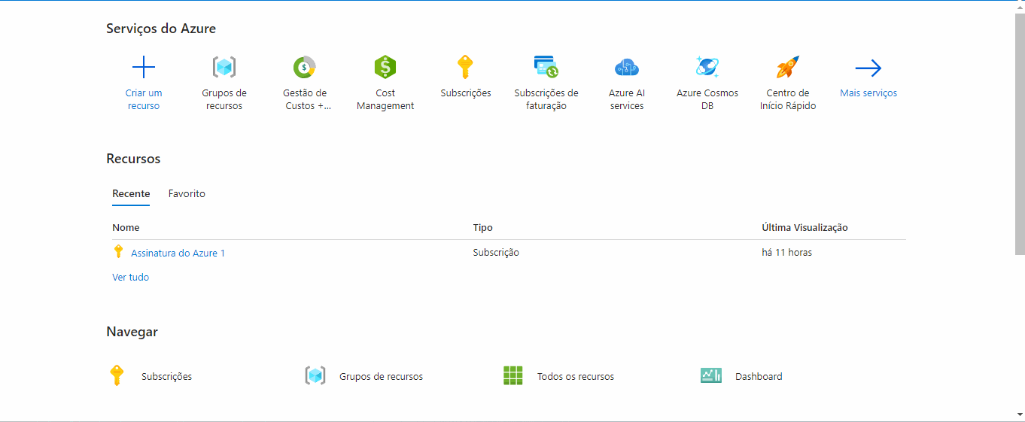The height and width of the screenshot is (422, 1025).
Task: Click the Subscrições key icon under Navegar
Action: tap(117, 375)
